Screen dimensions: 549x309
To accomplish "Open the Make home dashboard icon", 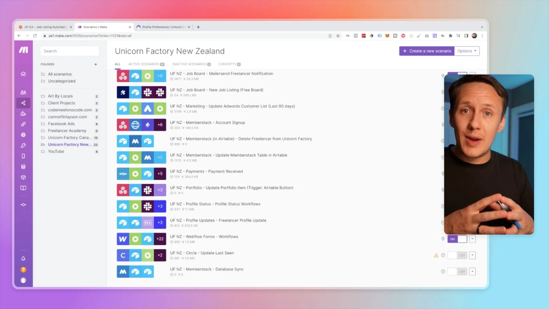I will [23, 74].
